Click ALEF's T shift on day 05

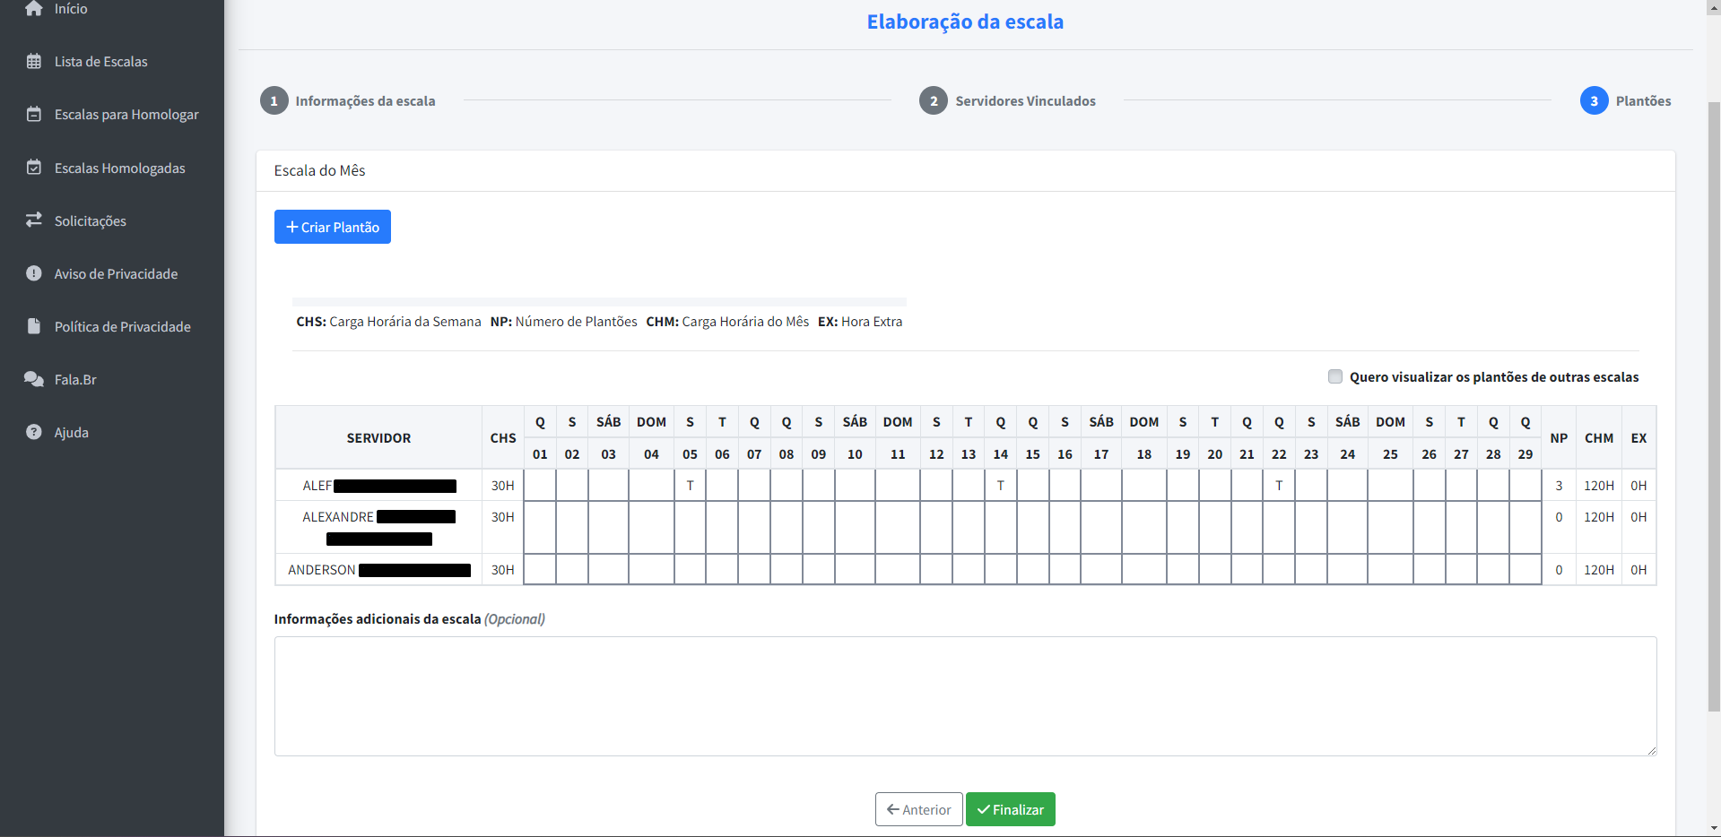point(690,486)
